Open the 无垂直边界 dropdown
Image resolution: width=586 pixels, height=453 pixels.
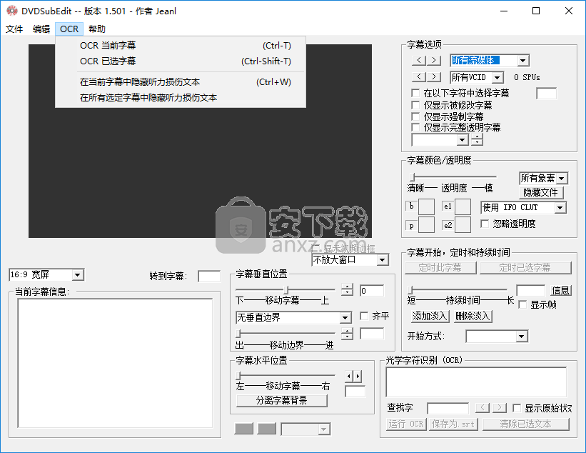[x=345, y=318]
